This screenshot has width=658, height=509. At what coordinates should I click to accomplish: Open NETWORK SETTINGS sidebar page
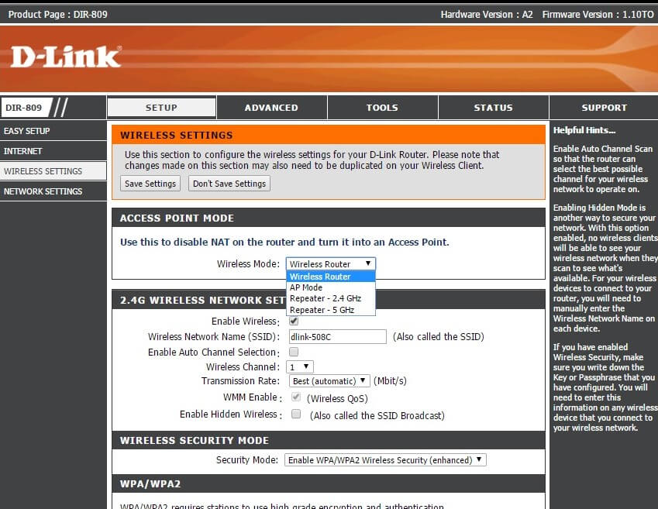[x=53, y=191]
